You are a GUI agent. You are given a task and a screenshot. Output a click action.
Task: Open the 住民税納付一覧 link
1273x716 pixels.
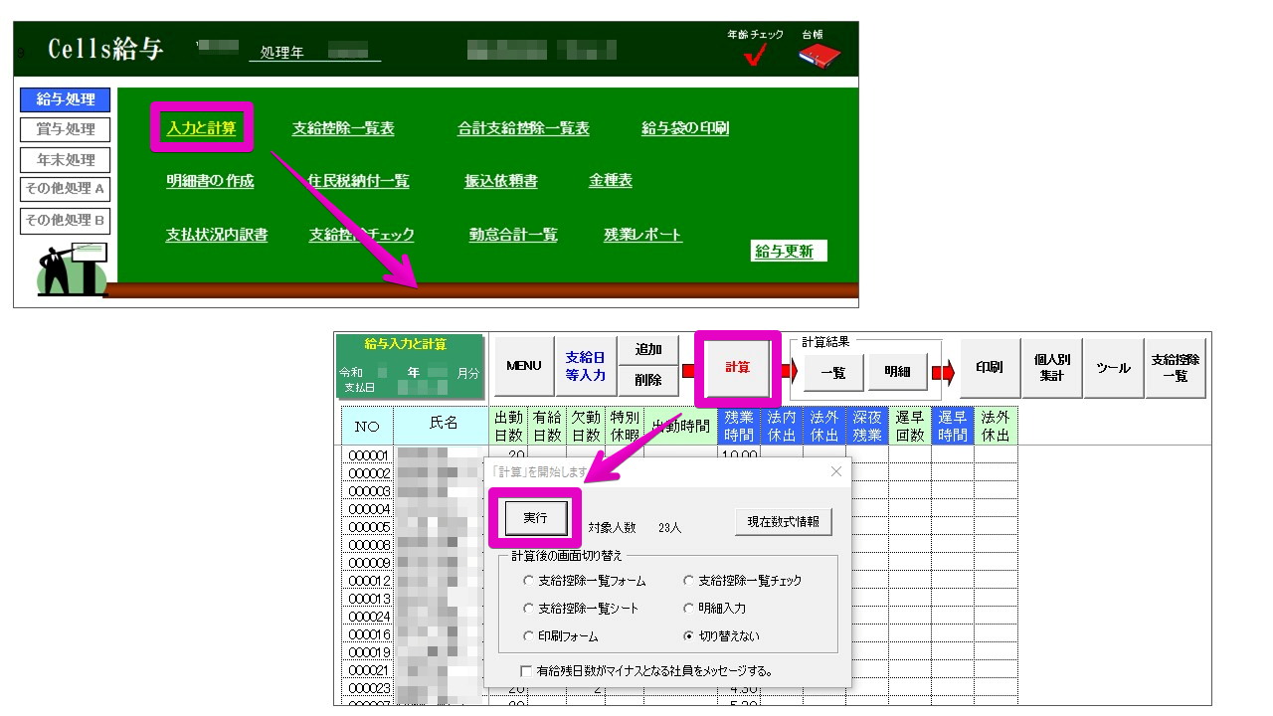(x=358, y=181)
